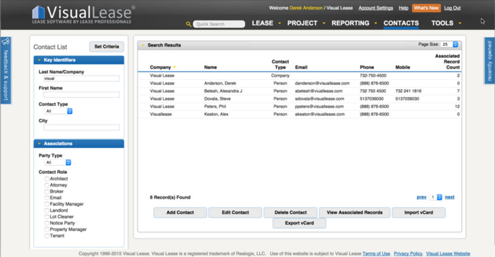Open the feedback & support side tab
The height and width of the screenshot is (257, 495).
click(x=6, y=71)
